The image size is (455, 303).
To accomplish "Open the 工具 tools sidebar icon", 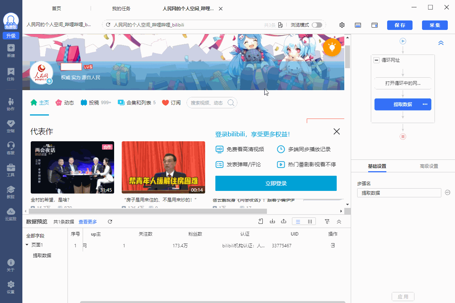I will coord(11,170).
